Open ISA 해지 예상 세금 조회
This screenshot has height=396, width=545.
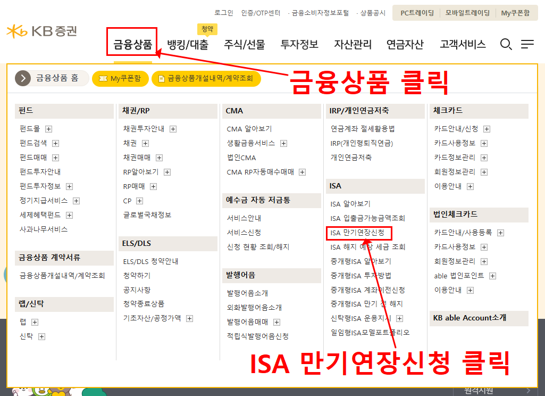pos(368,247)
